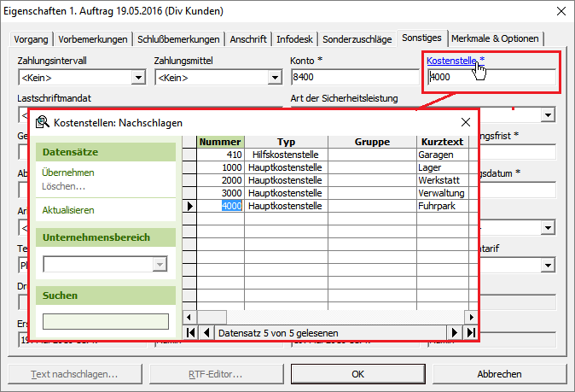This screenshot has height=392, width=575.
Task: Click the current row indicator arrow
Action: pyautogui.click(x=189, y=206)
